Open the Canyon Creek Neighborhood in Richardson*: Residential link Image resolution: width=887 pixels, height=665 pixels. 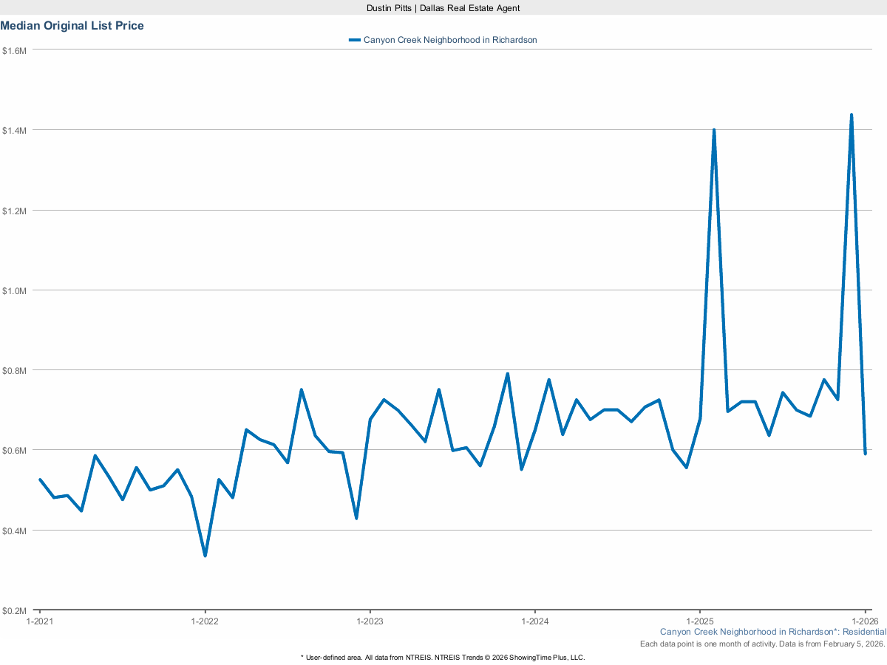(x=772, y=632)
